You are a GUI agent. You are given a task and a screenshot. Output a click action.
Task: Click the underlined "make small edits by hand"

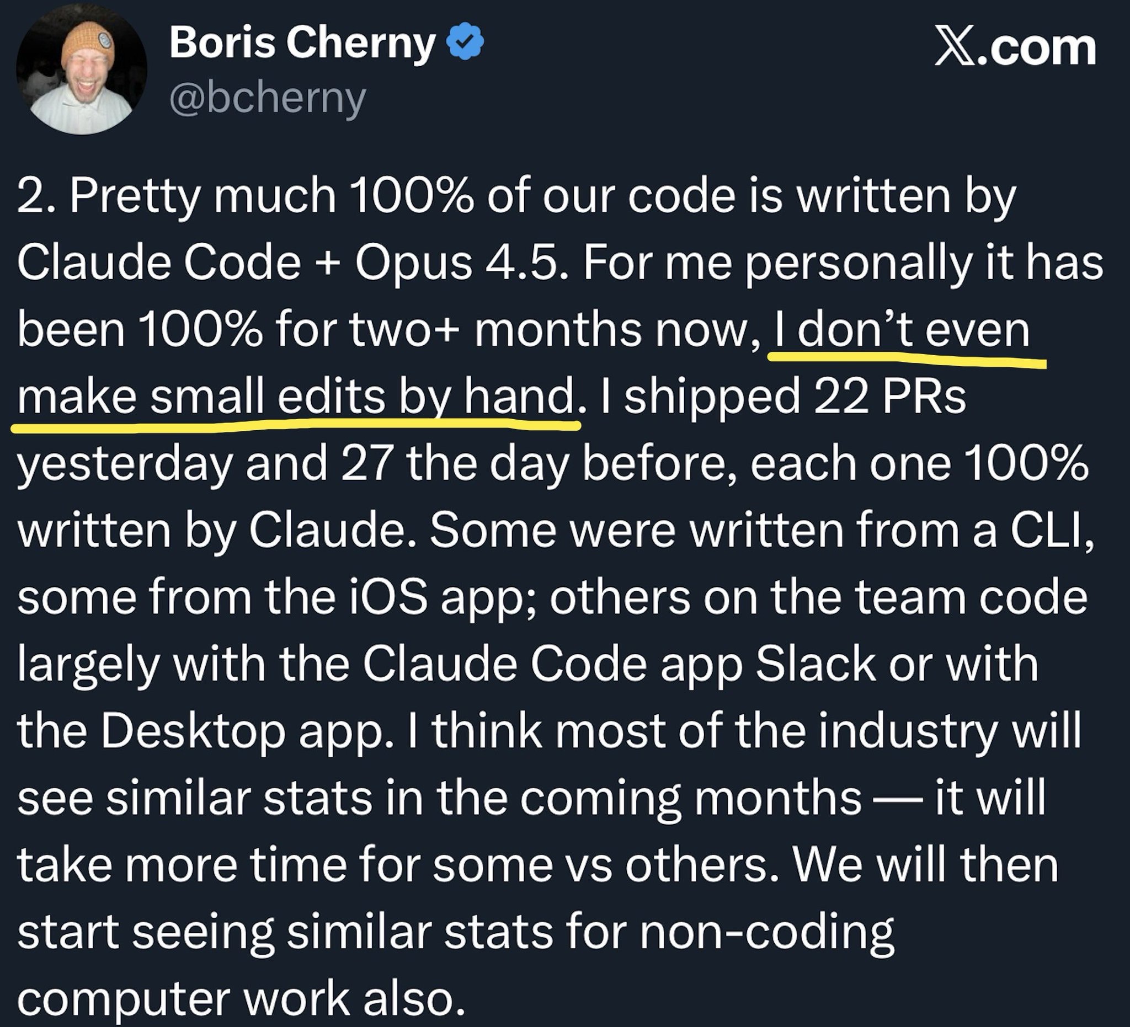tap(296, 397)
